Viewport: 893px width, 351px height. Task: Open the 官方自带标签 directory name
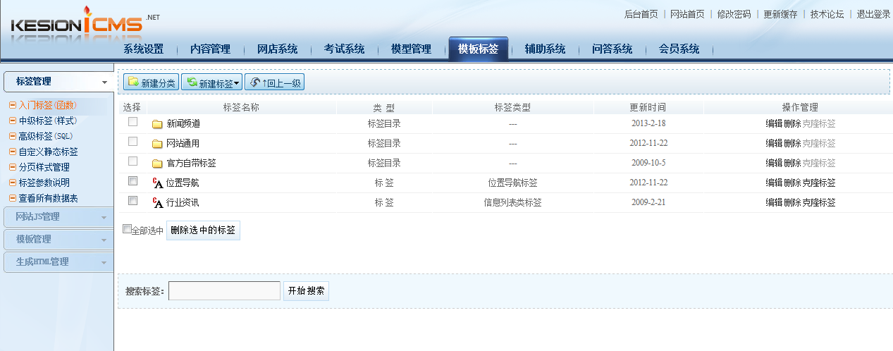click(x=191, y=164)
